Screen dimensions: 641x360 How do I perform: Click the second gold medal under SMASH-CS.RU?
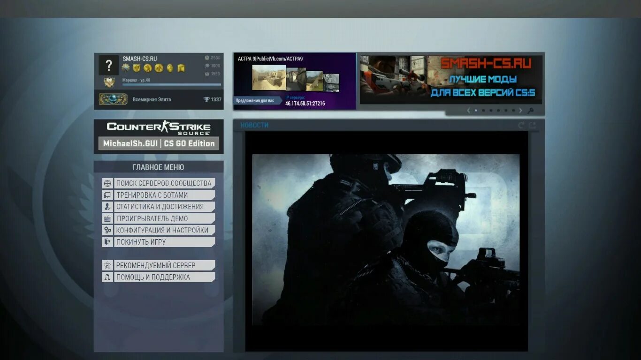137,68
